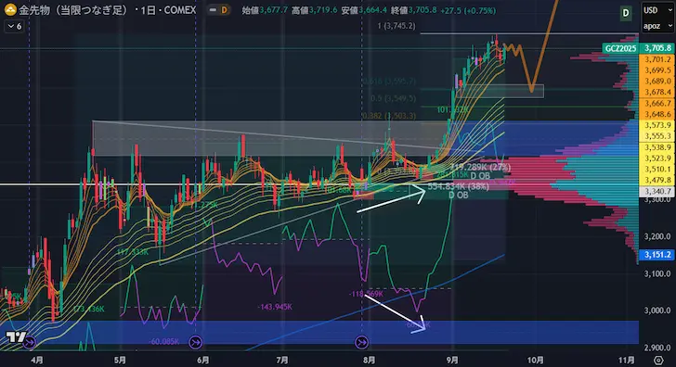Click the 5月 time axis label
The height and width of the screenshot is (367, 676).
pos(120,361)
